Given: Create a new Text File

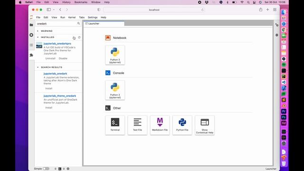Looking at the screenshot, I should 137,125.
